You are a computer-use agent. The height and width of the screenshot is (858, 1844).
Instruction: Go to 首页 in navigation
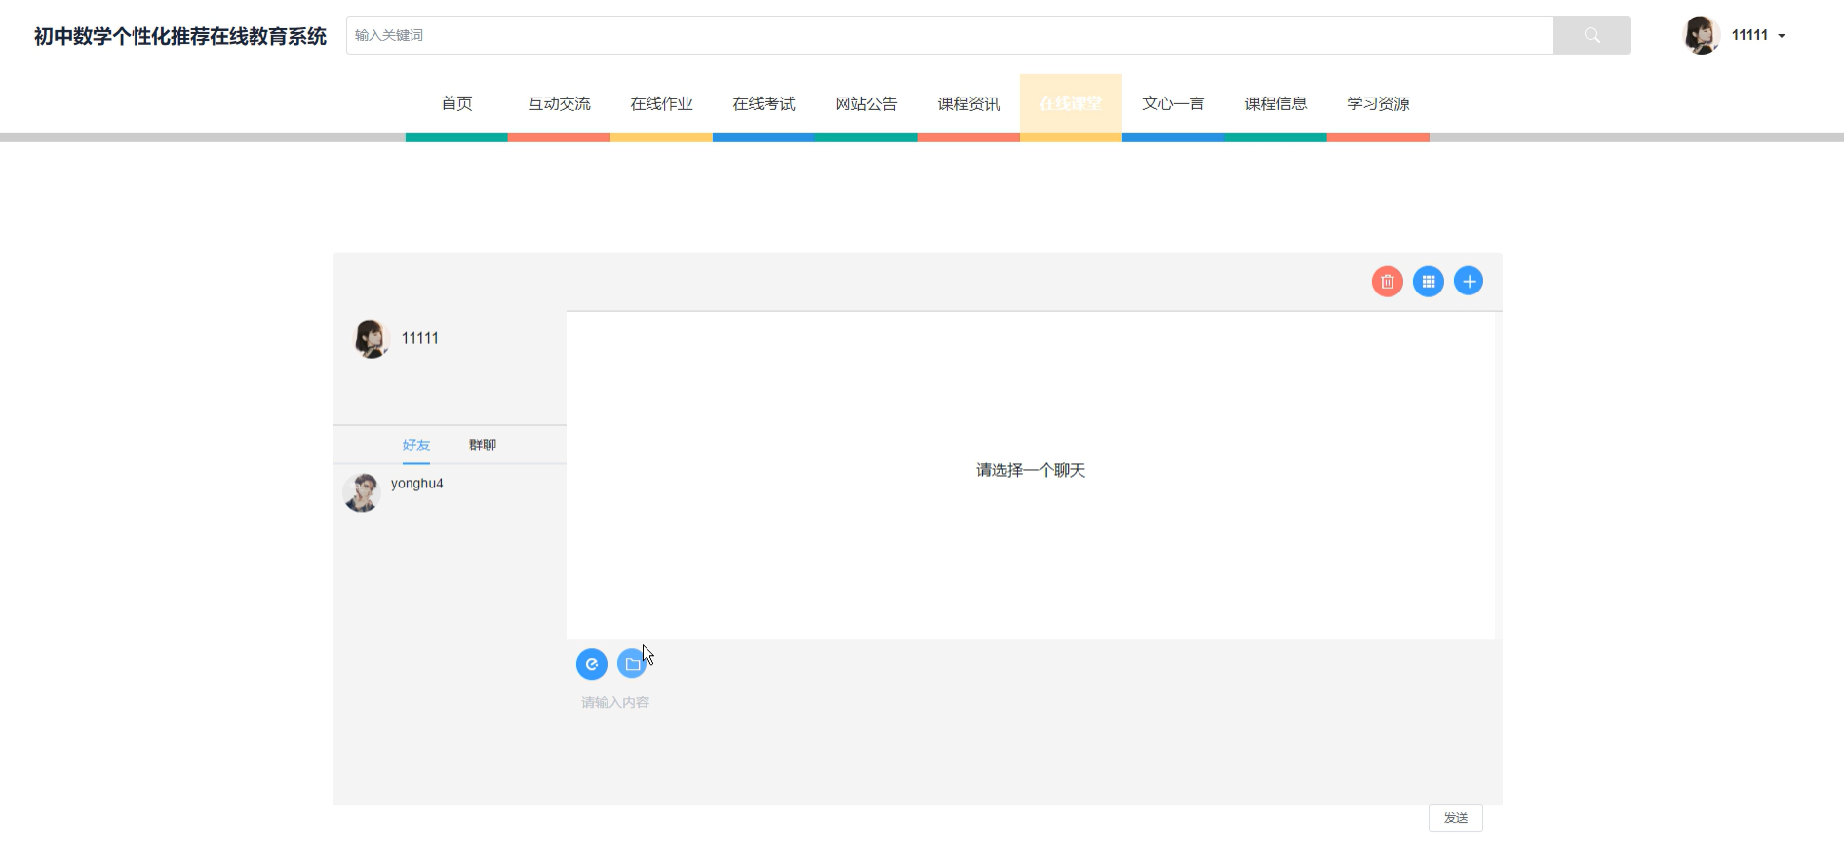pos(456,103)
